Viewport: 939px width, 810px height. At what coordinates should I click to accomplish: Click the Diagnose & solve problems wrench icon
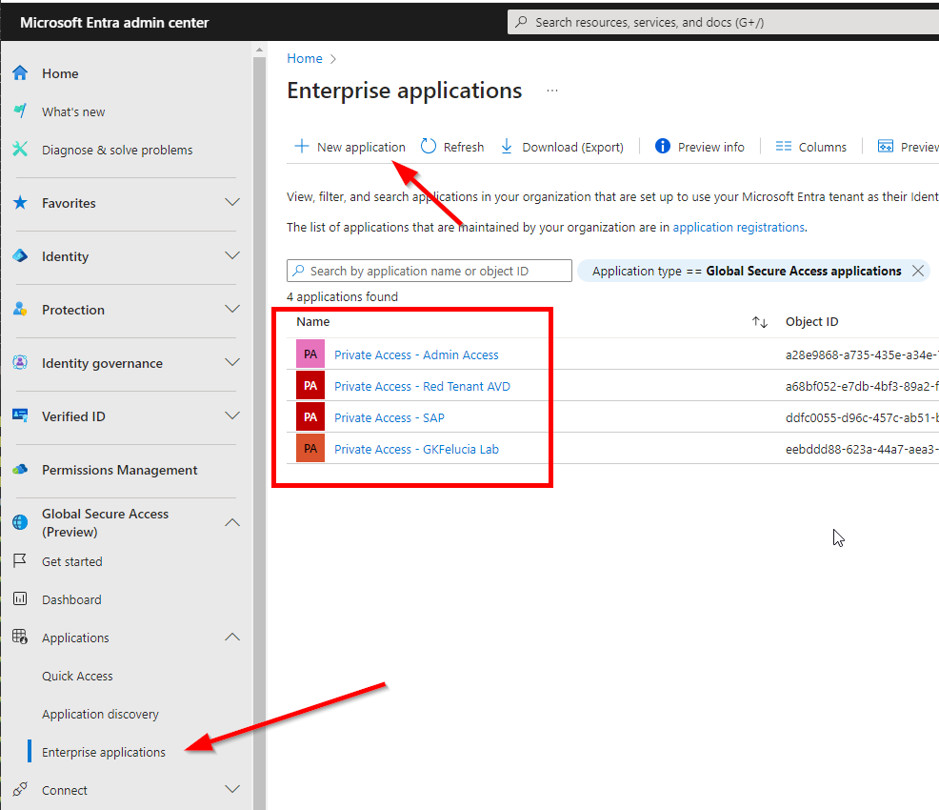[x=20, y=150]
